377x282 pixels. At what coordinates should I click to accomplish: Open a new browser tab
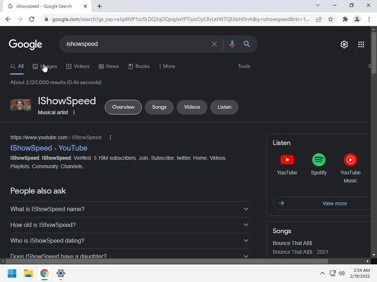[x=99, y=7]
